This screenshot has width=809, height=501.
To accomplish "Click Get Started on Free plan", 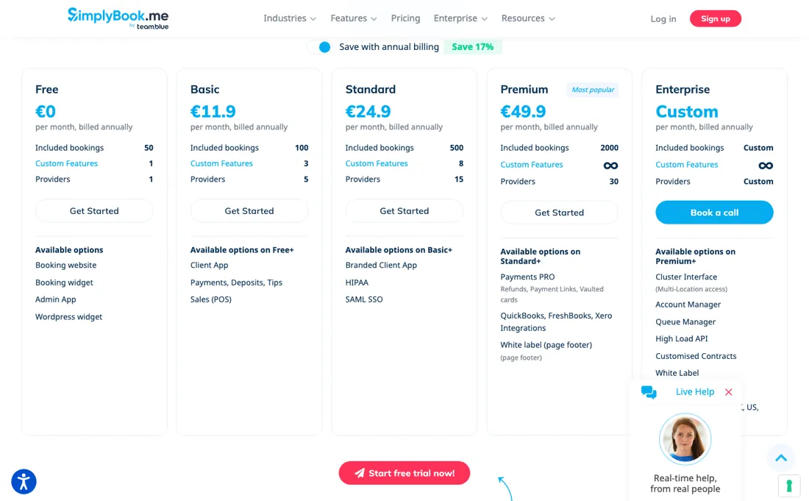I will tap(94, 210).
